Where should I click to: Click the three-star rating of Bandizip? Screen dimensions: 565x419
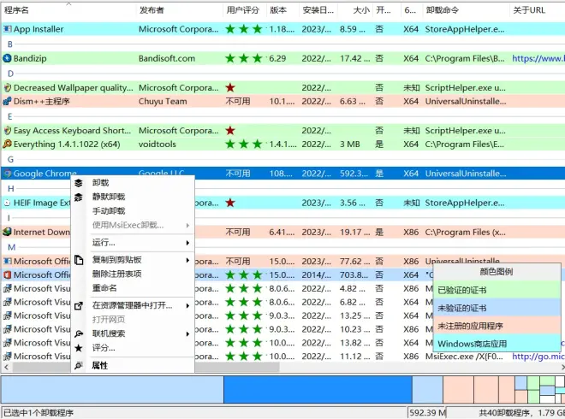click(244, 58)
